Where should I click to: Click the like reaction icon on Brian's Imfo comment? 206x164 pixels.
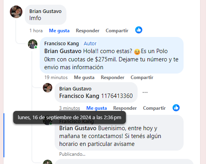(139, 30)
